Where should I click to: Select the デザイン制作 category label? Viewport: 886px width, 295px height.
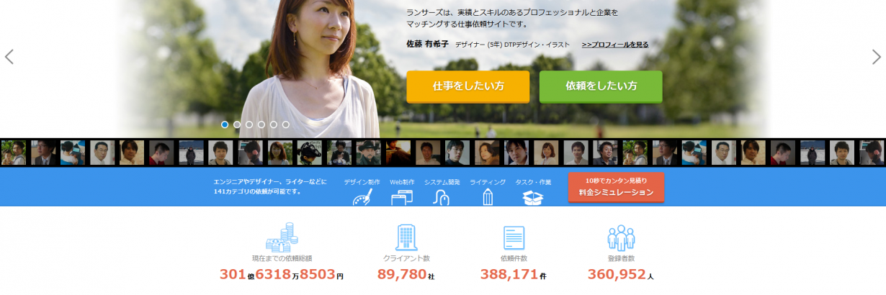(362, 182)
